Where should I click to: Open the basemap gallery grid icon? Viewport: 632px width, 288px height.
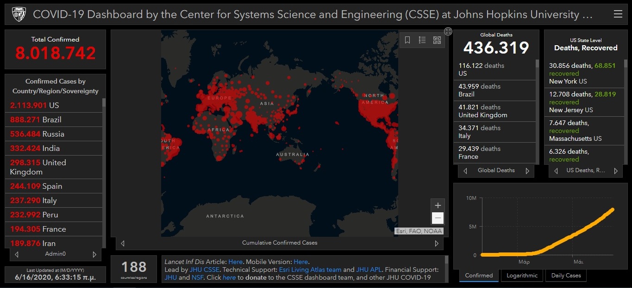pyautogui.click(x=437, y=40)
